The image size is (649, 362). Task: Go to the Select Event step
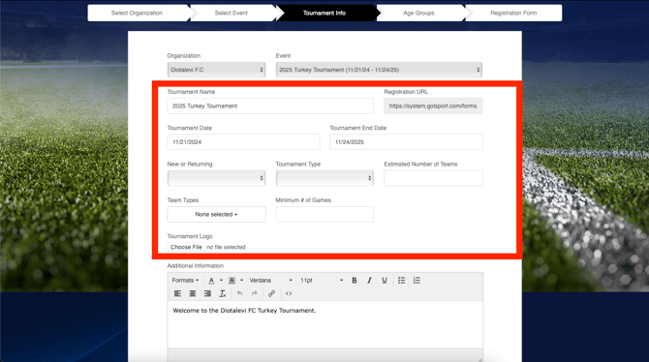[231, 13]
